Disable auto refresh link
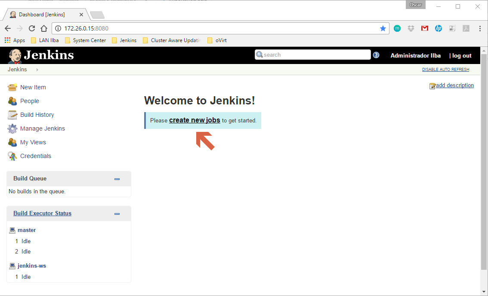The height and width of the screenshot is (296, 488). pos(445,70)
